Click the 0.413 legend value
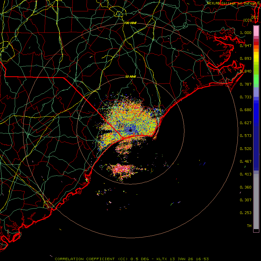The height and width of the screenshot is (261, 261). click(x=246, y=174)
